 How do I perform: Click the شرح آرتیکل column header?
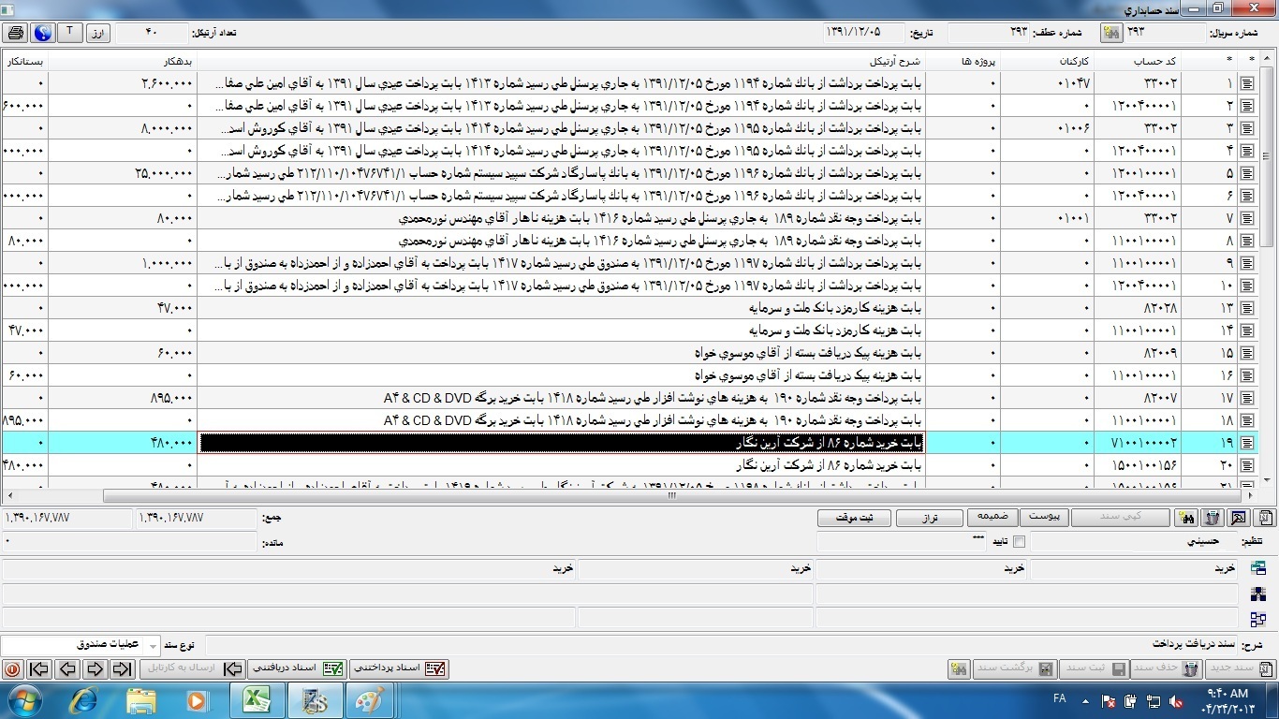pos(561,61)
